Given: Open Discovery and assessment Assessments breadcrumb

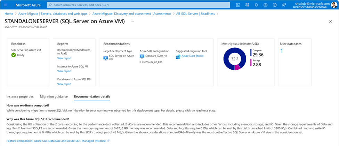Looking at the screenshot, I should [132, 14].
